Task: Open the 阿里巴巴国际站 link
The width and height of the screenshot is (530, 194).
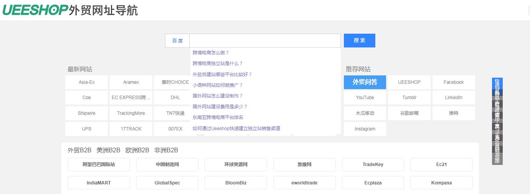Action: click(x=99, y=165)
